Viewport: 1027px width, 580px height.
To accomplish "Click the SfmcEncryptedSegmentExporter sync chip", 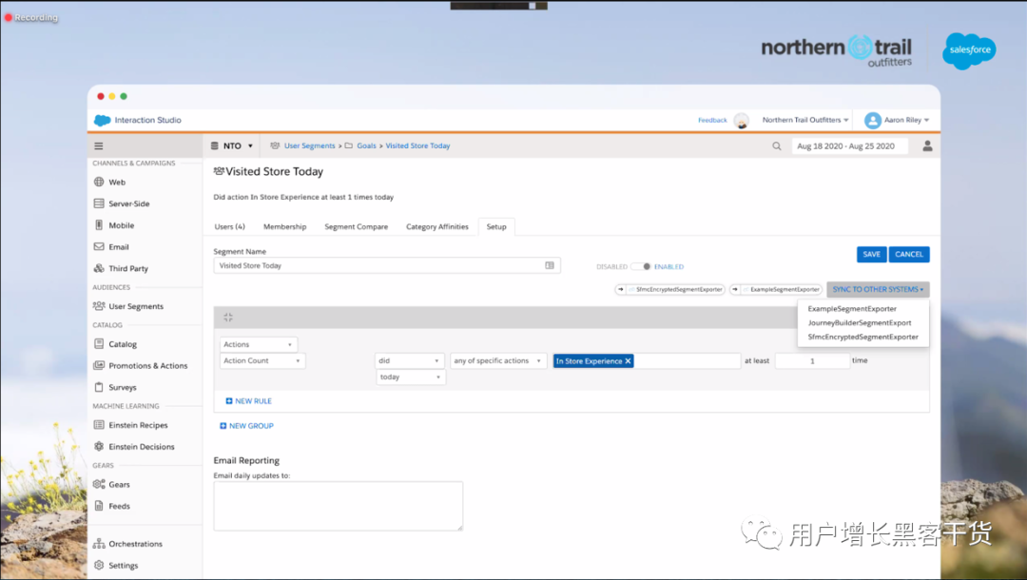I will coord(670,289).
